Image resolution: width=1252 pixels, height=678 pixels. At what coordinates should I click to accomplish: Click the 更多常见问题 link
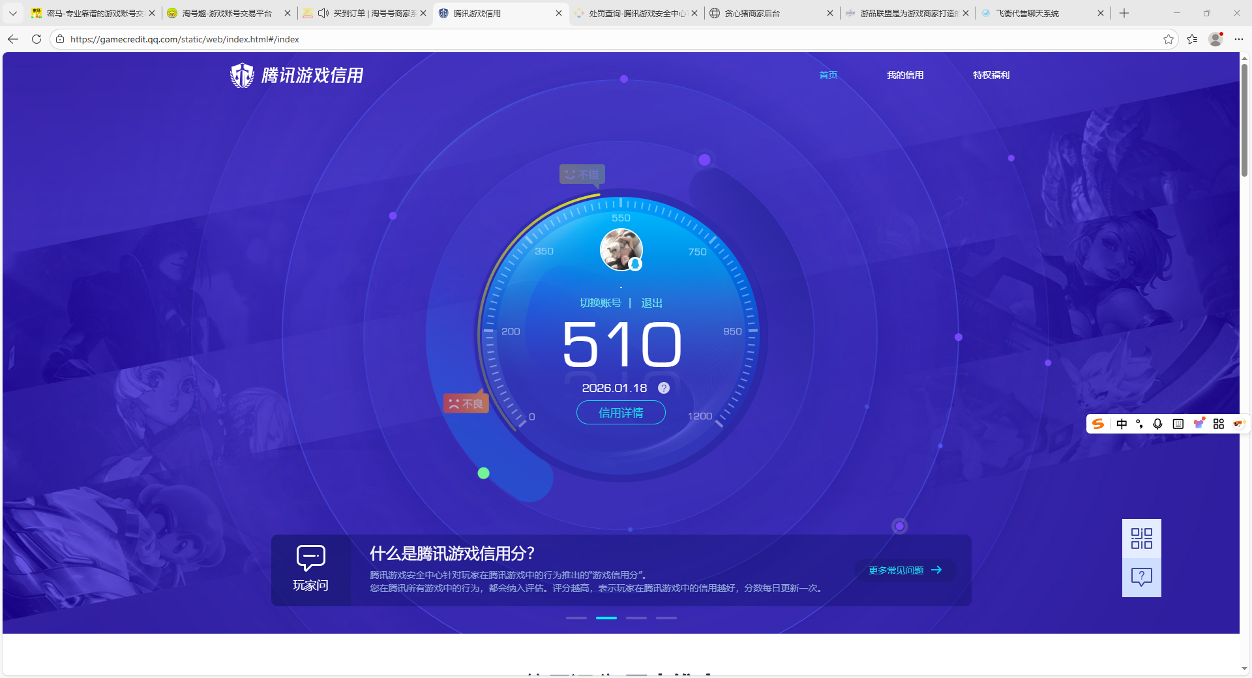click(x=903, y=570)
